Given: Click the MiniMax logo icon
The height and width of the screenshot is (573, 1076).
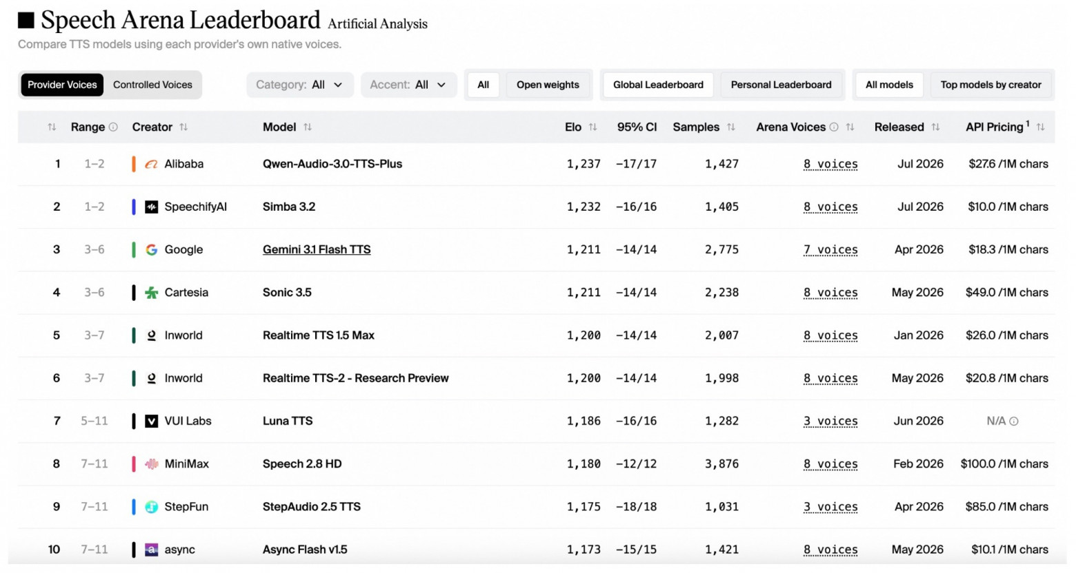Looking at the screenshot, I should tap(151, 464).
